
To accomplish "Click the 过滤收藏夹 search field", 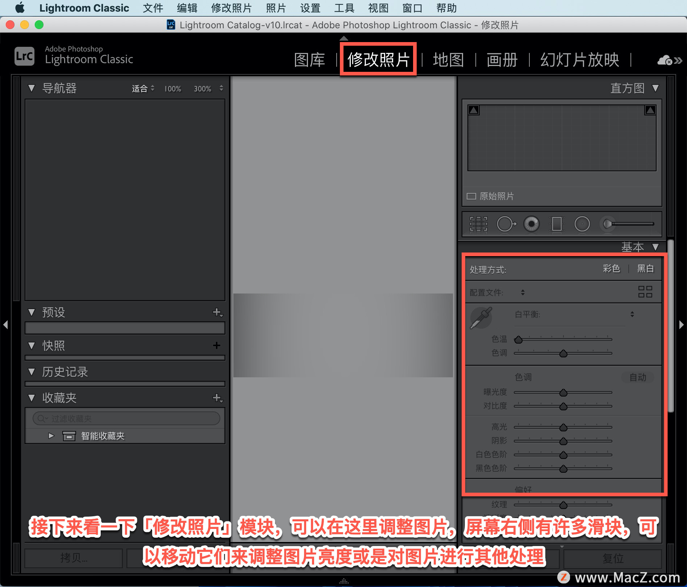I will [126, 418].
